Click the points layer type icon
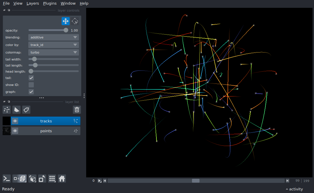This screenshot has width=314, height=193. (76, 131)
